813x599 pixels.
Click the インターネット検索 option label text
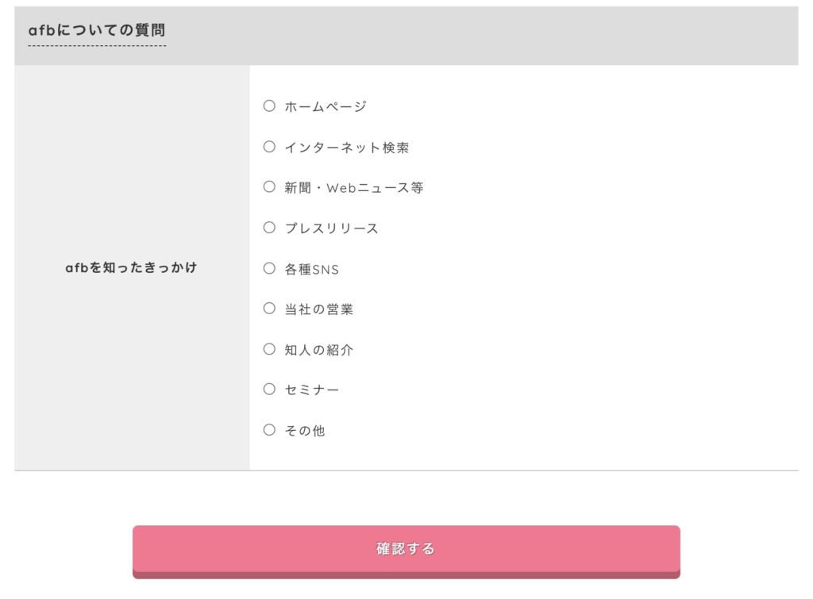coord(346,148)
